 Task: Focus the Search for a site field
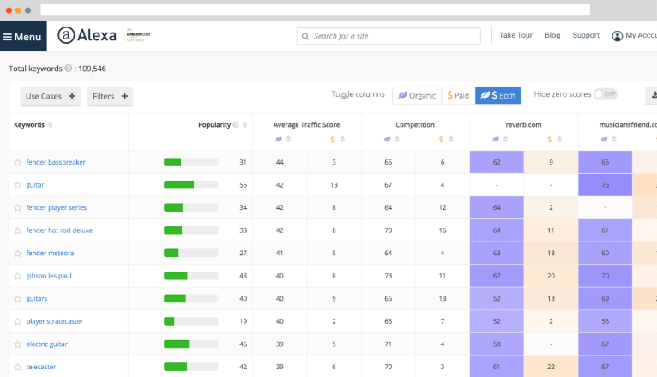[x=389, y=36]
